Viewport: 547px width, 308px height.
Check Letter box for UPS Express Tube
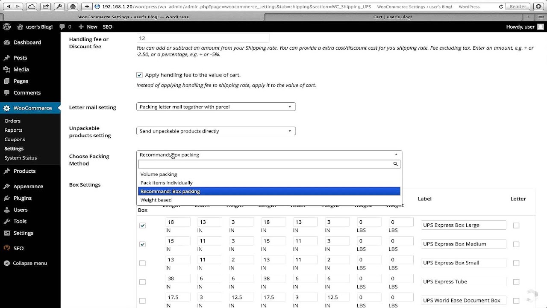516,282
